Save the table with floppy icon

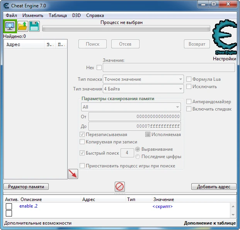(x=34, y=26)
